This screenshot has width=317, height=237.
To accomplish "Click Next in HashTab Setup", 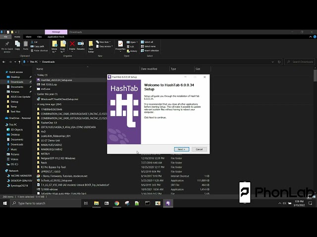I will 182,149.
